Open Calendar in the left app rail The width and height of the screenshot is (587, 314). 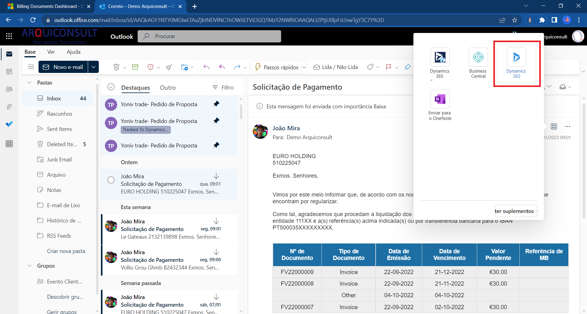pos(9,71)
